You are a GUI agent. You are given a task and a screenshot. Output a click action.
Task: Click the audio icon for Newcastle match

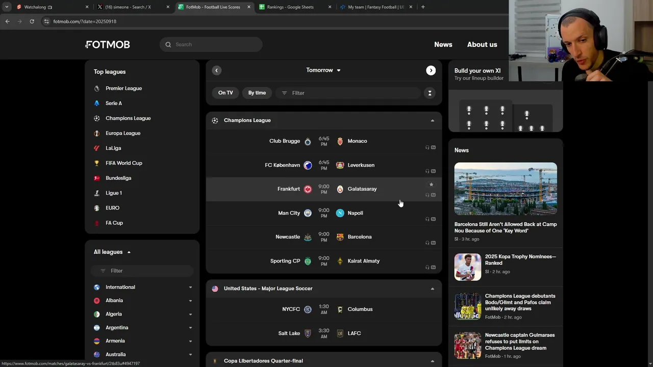pos(427,243)
